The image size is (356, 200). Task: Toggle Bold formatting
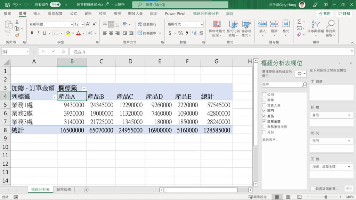click(x=32, y=33)
